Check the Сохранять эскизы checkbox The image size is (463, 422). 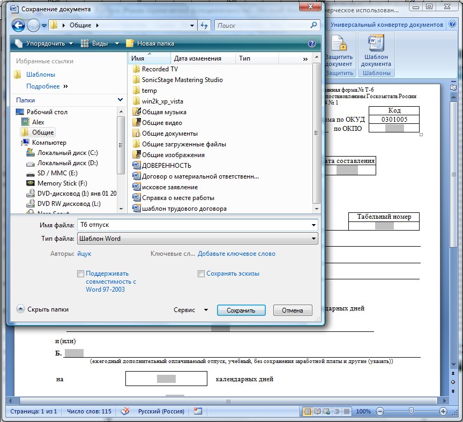(x=201, y=273)
